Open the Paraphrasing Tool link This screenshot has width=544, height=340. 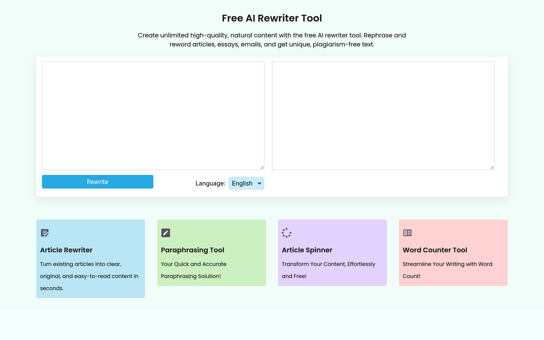click(193, 250)
